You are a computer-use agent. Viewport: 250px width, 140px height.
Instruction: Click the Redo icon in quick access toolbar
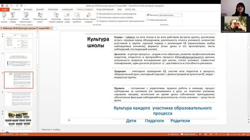17,6
